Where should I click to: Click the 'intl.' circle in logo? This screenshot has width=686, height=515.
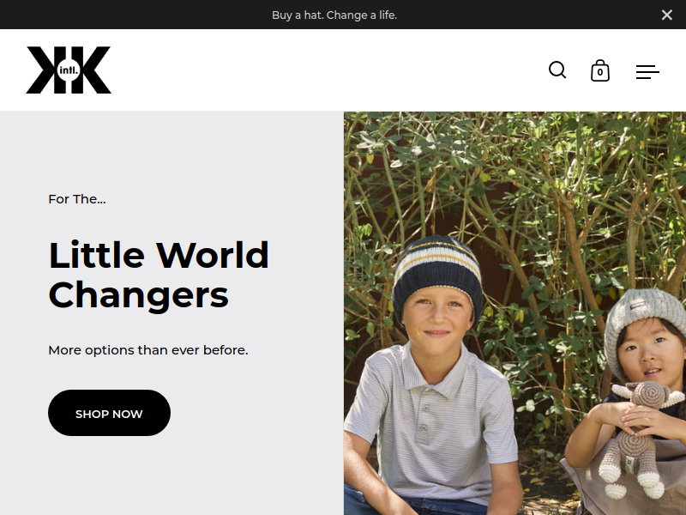click(69, 70)
